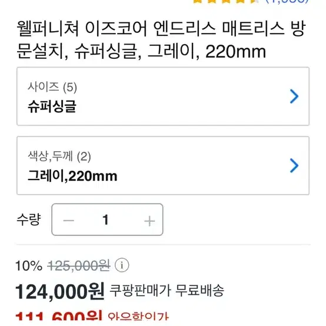Screen dimensions: 326x326
Task: Click the blue chevron in the 사이즈 box
Action: (x=294, y=97)
